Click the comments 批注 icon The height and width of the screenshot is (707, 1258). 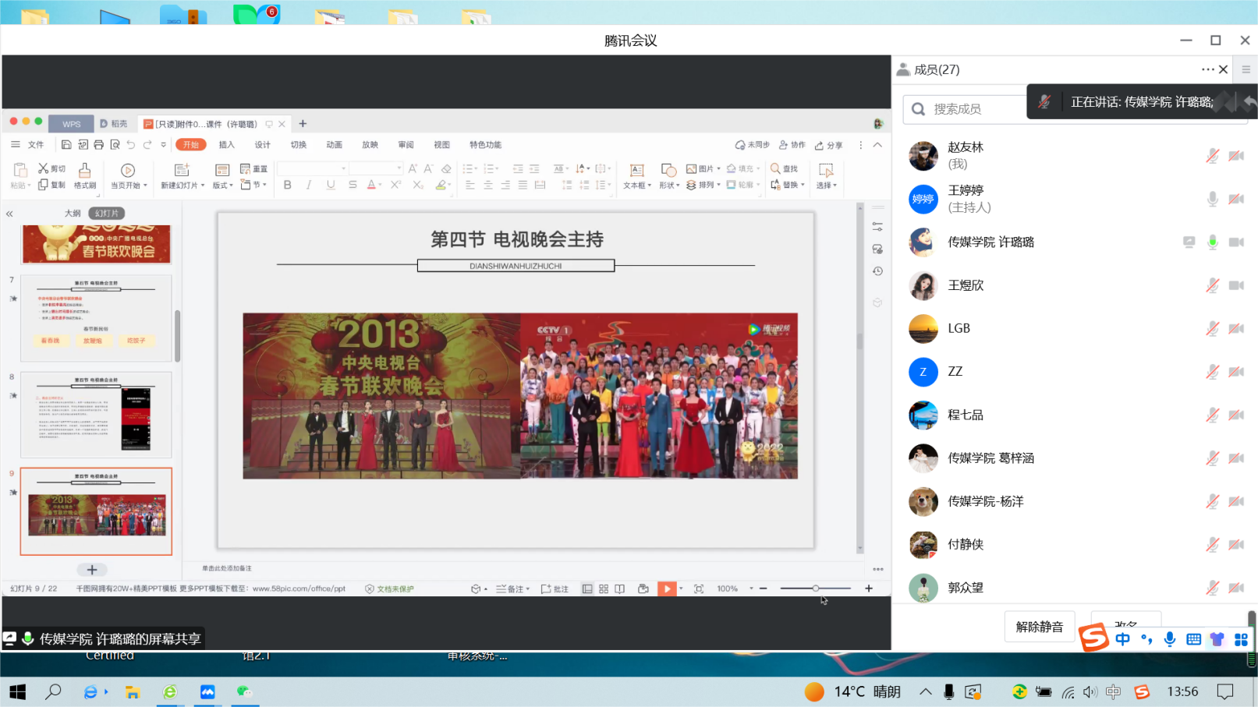555,589
